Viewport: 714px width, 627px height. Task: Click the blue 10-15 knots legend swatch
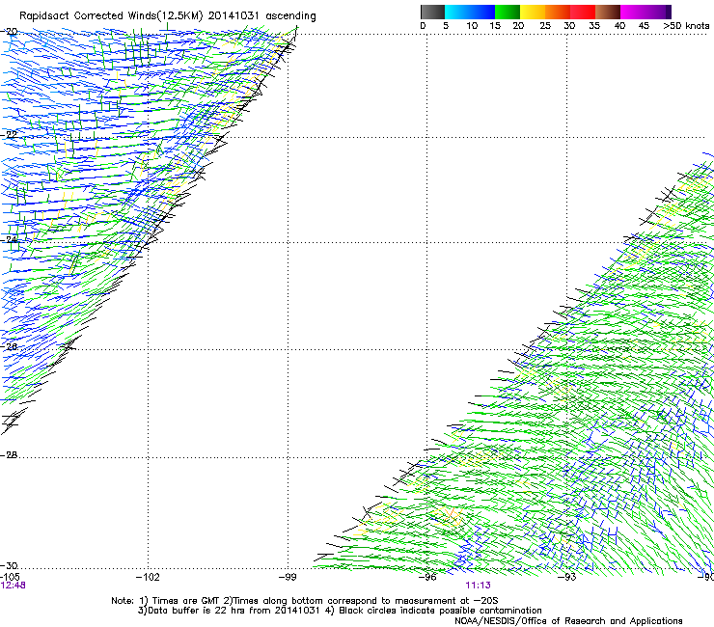click(482, 12)
